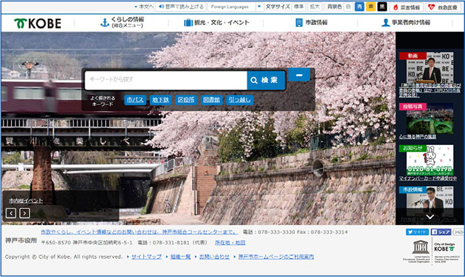
Task: Open 心に残る神戸の風景 link
Action: [417, 137]
